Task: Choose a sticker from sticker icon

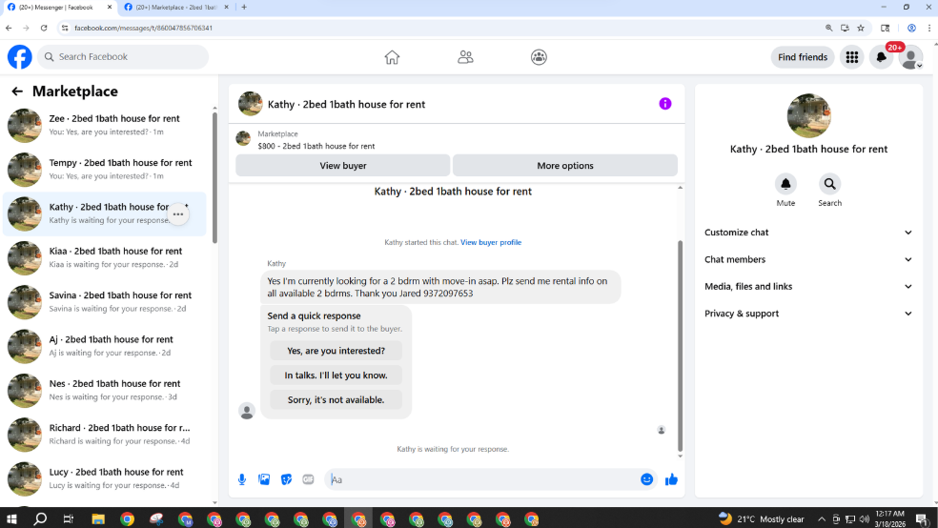Action: (286, 479)
